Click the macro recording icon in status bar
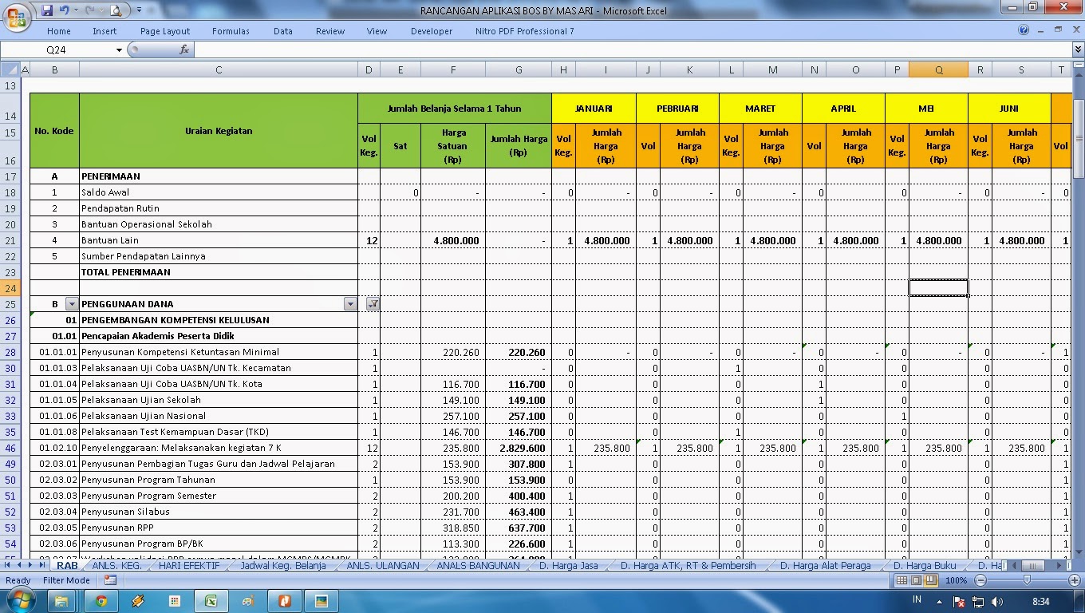This screenshot has height=613, width=1085. pyautogui.click(x=110, y=580)
